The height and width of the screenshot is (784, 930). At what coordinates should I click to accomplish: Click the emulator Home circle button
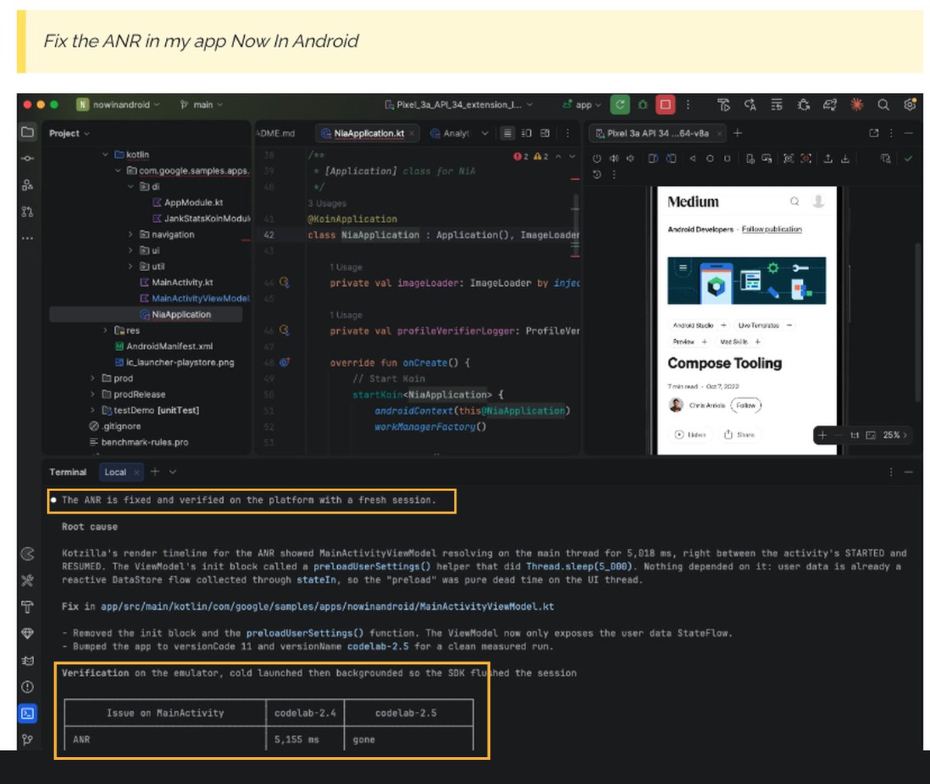pos(709,158)
